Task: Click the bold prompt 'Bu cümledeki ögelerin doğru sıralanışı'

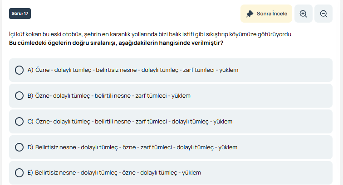Action: click(116, 43)
